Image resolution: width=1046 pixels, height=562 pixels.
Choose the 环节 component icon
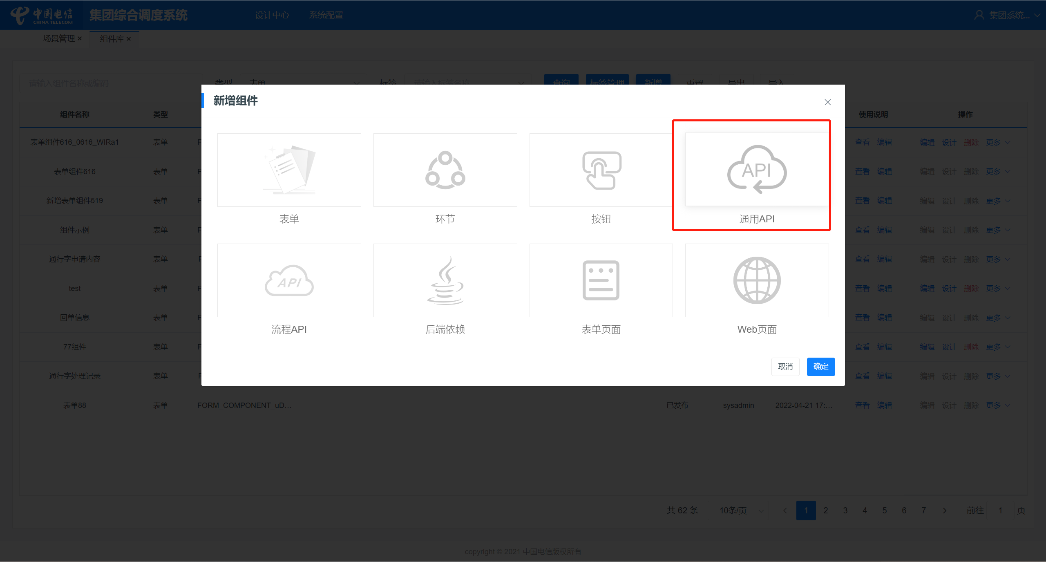coord(445,170)
